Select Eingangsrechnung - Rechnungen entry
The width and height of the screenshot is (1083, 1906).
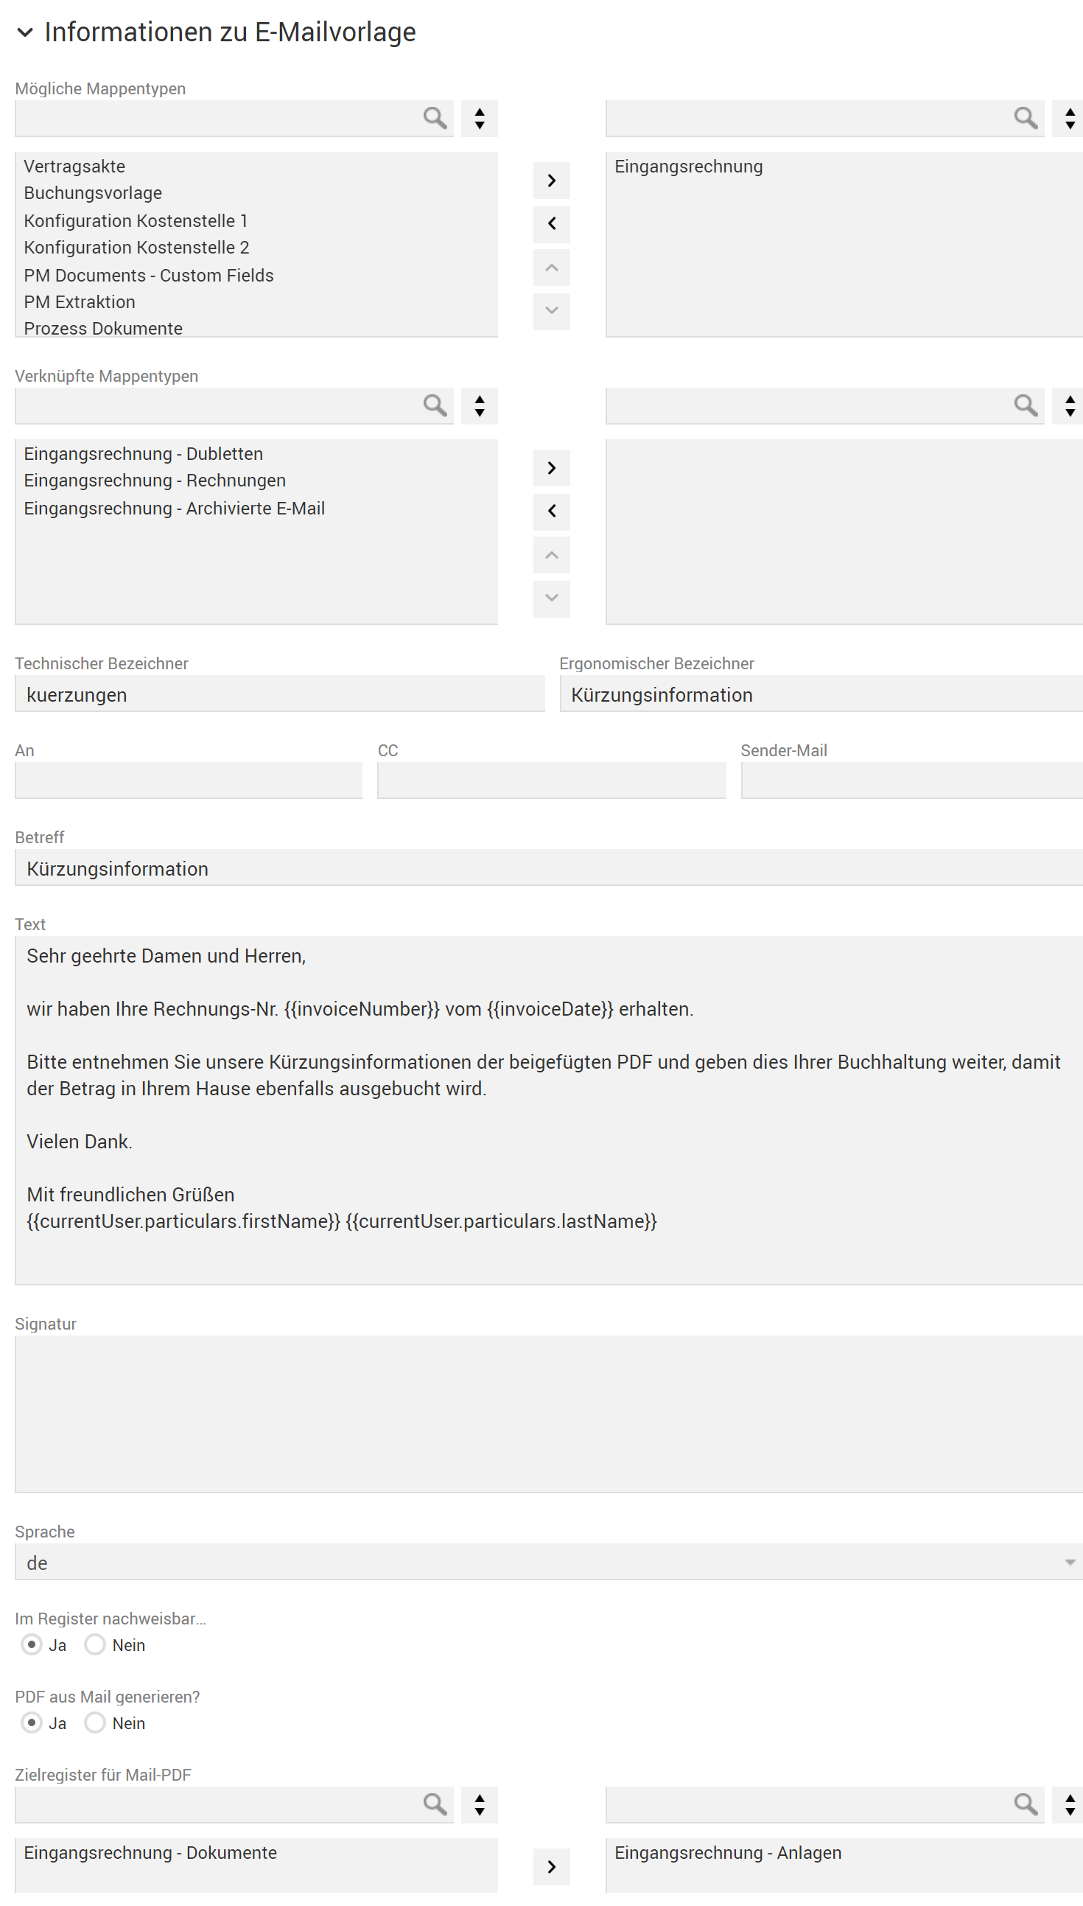point(256,481)
